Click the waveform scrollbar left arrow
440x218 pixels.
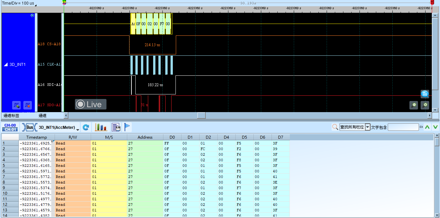[66, 115]
